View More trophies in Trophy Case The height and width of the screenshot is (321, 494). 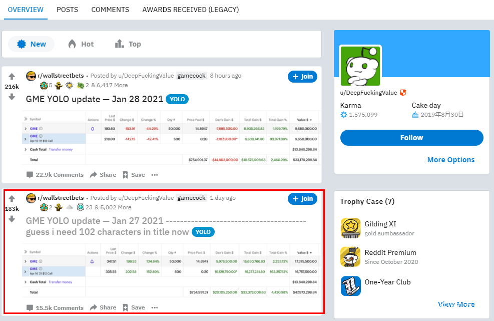pos(456,304)
